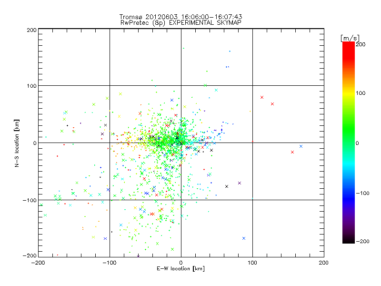Screen dimensions: 381x286
Task: Click the x-axis tick label '-100'
Action: click(110, 263)
